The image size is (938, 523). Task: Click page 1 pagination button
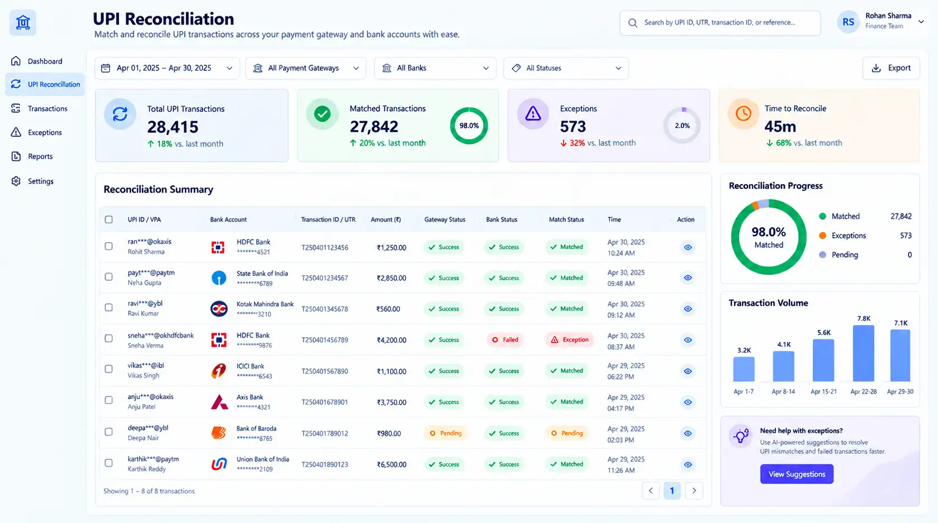[672, 491]
